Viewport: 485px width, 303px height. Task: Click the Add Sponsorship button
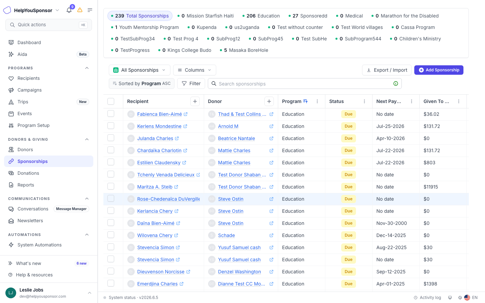coord(439,70)
